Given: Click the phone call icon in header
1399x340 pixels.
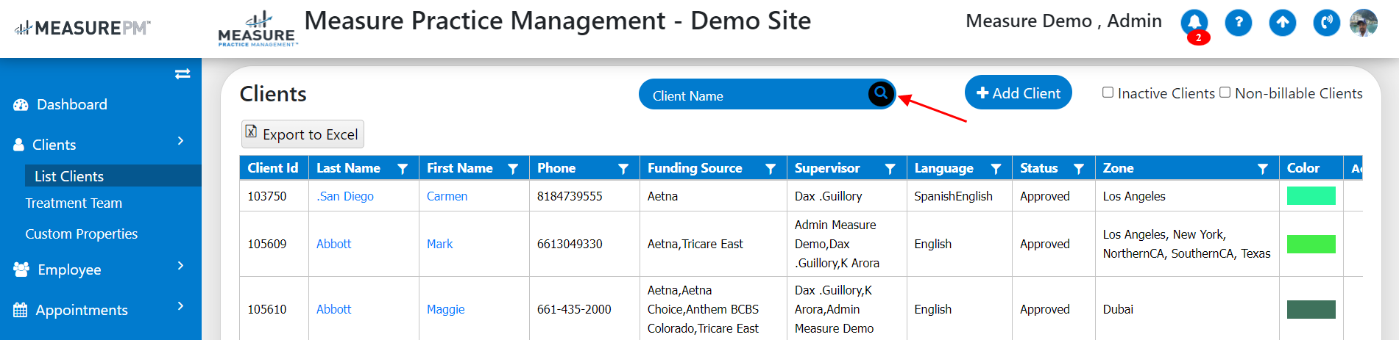Looking at the screenshot, I should tap(1327, 23).
